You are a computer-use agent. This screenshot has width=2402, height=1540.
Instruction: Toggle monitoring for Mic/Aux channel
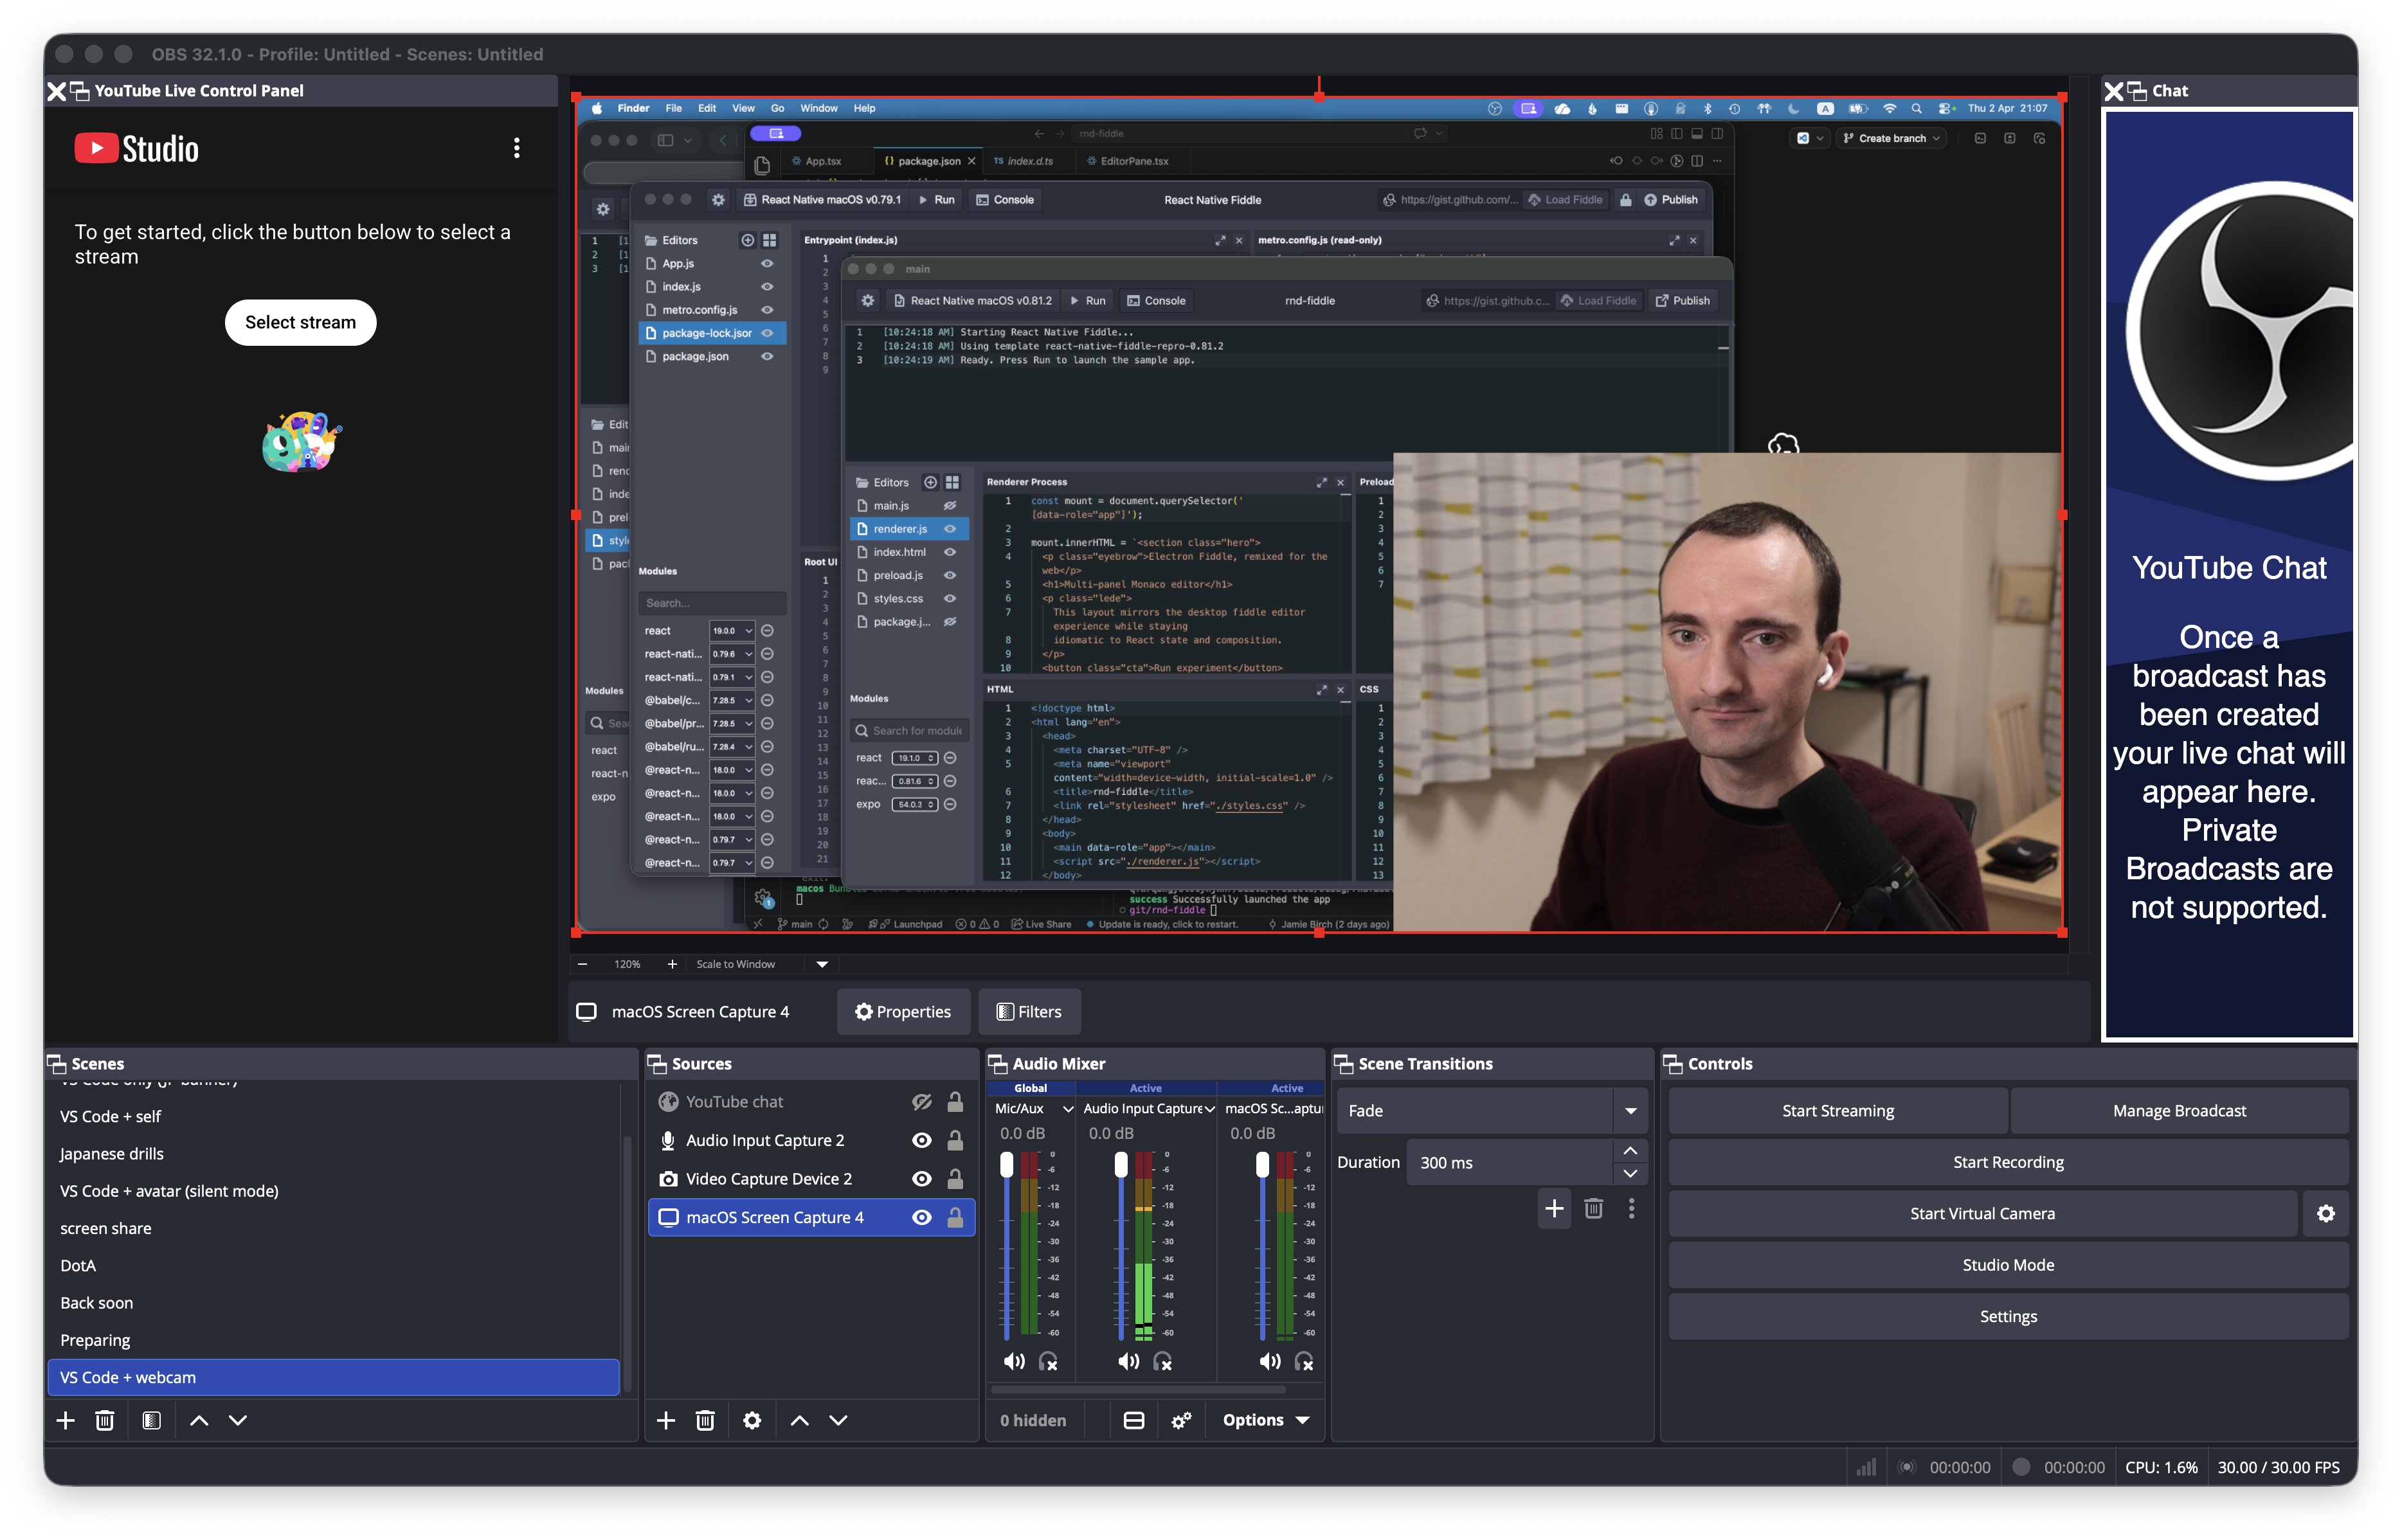point(1048,1361)
